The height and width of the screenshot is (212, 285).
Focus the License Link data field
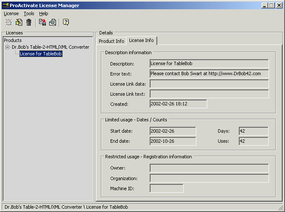(209, 84)
